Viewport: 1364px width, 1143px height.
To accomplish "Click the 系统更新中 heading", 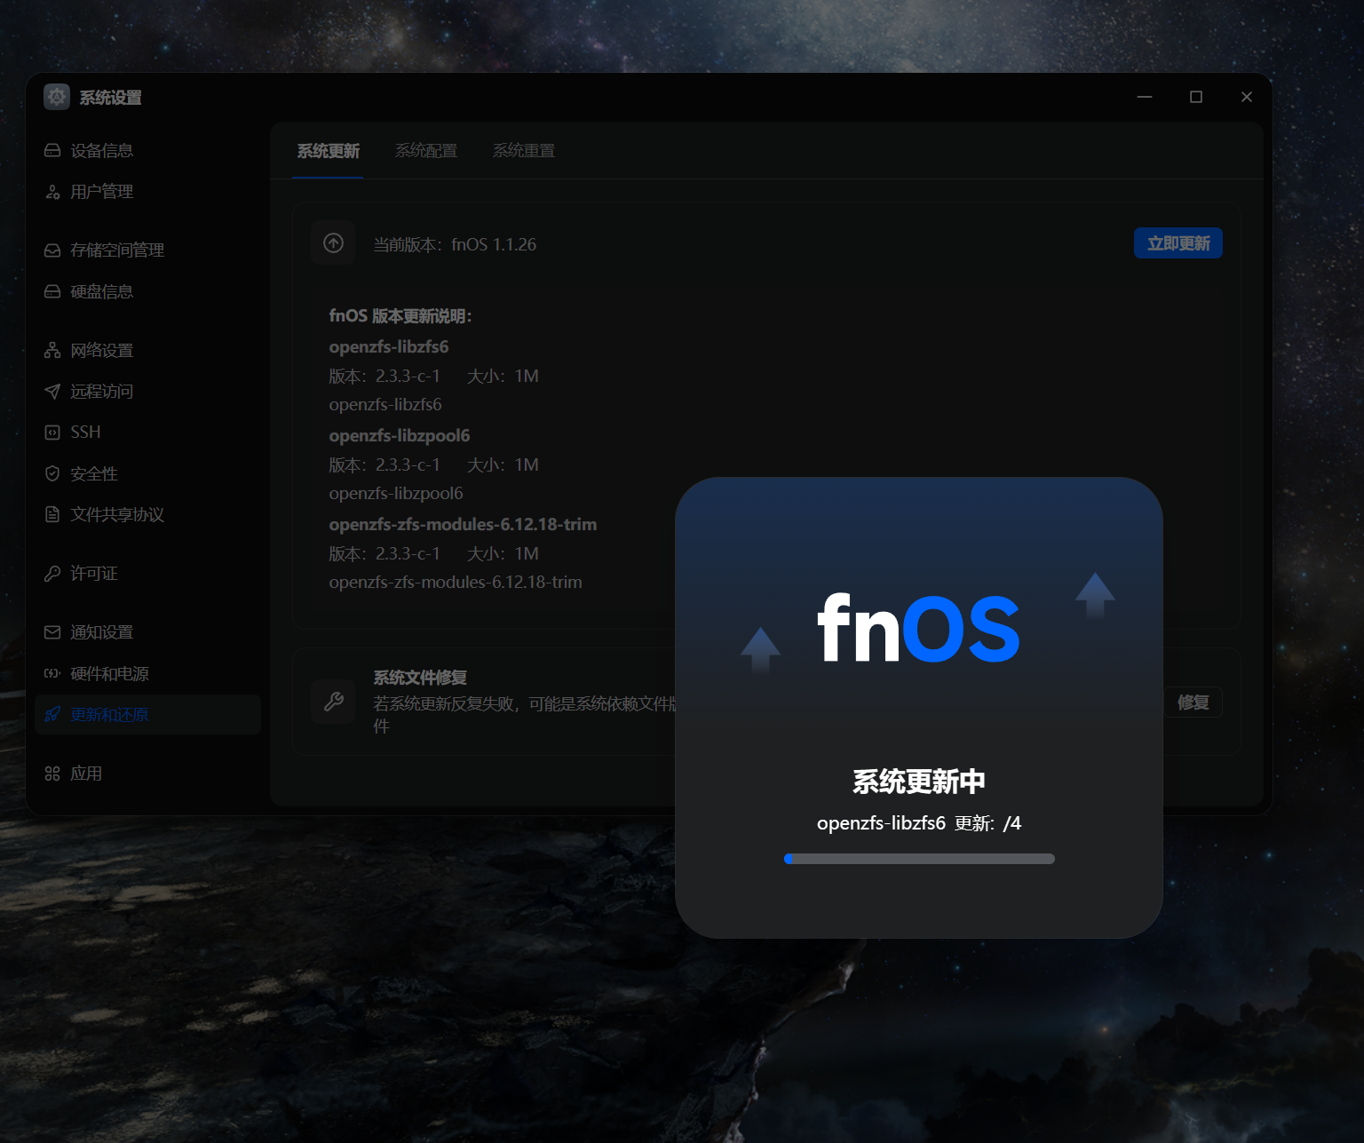I will (919, 782).
